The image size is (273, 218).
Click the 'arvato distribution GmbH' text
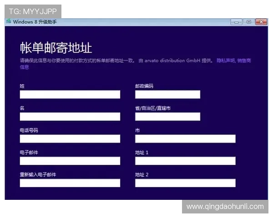pyautogui.click(x=172, y=60)
